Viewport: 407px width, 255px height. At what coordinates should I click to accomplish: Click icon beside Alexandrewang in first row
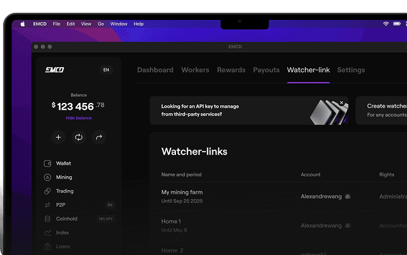(x=348, y=197)
